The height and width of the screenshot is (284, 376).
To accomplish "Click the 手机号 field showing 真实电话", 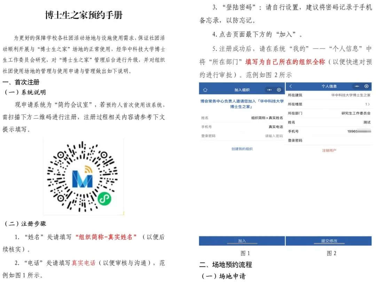I will (x=242, y=127).
